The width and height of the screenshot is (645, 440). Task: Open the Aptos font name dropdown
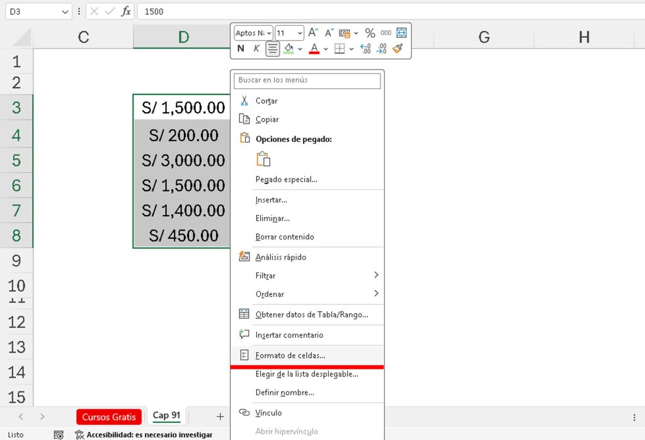[x=253, y=33]
